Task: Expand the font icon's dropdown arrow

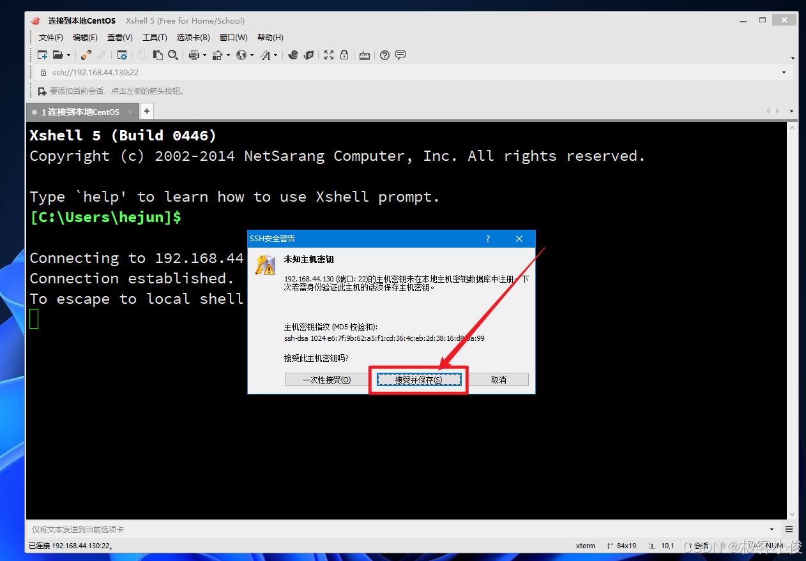Action: click(x=276, y=56)
